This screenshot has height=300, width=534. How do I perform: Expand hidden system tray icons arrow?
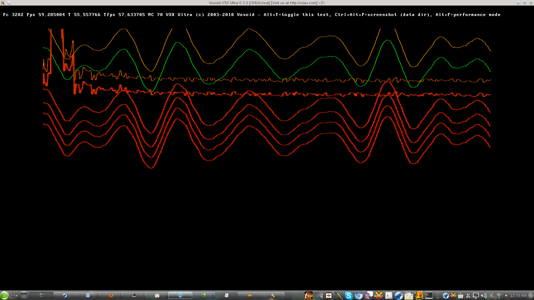point(506,296)
